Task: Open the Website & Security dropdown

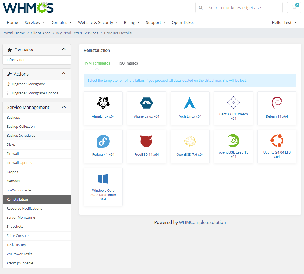Action: pos(97,23)
